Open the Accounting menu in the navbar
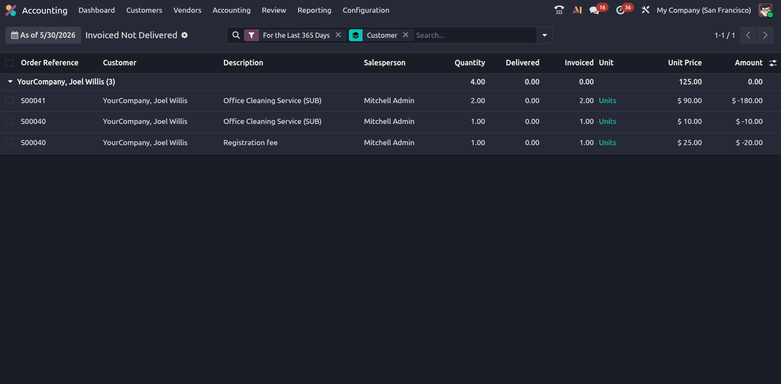Screen dimensions: 781x384 pyautogui.click(x=232, y=10)
